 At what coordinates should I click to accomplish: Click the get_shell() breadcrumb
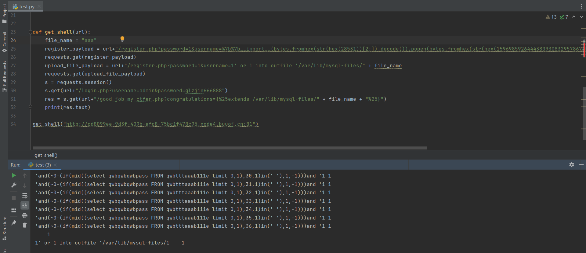[x=46, y=155]
